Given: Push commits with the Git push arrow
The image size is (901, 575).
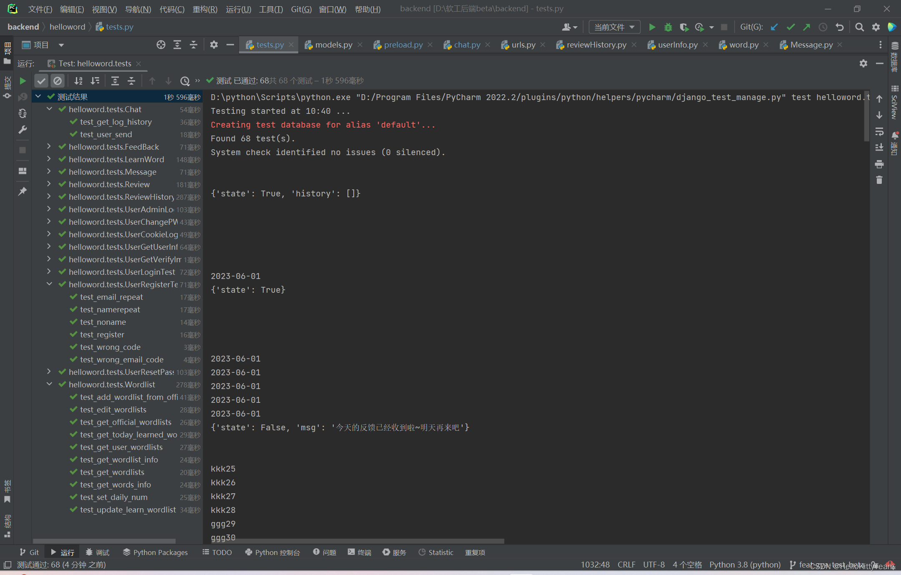Looking at the screenshot, I should coord(807,27).
